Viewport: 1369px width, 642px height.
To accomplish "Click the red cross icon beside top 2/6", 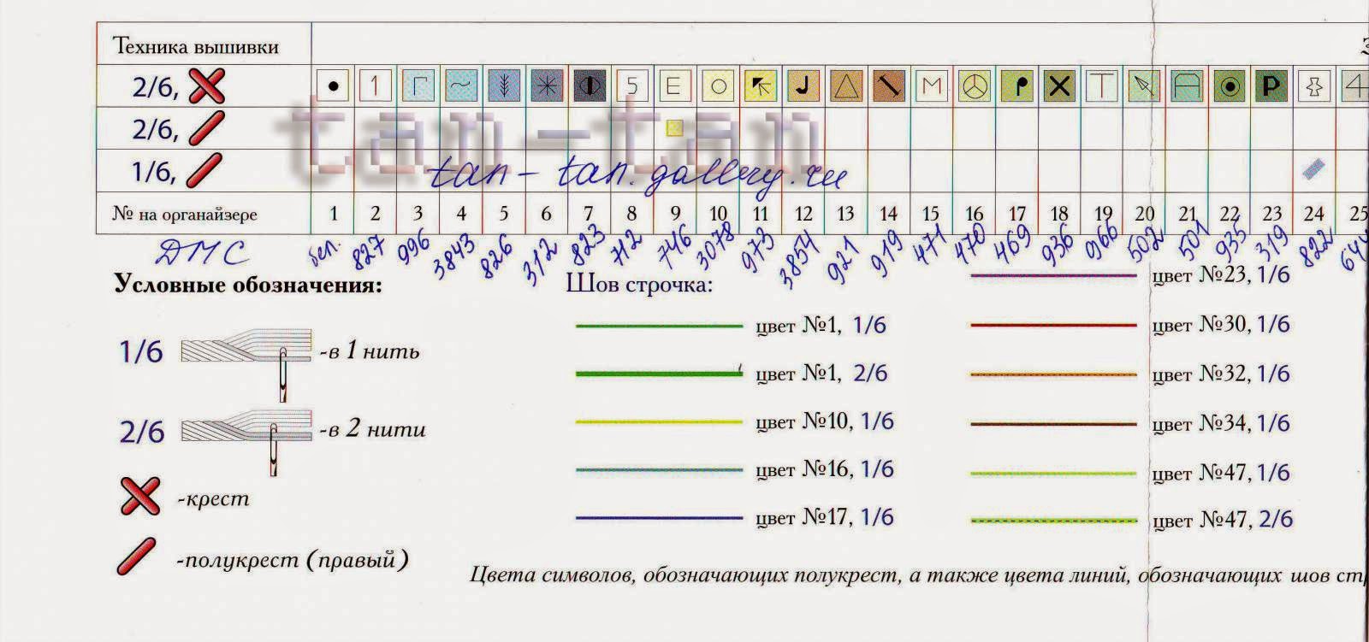I will 206,85.
